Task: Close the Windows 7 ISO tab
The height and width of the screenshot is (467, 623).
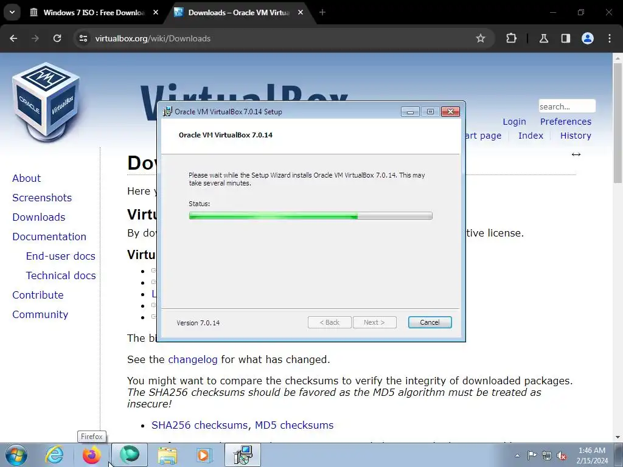Action: pyautogui.click(x=156, y=12)
